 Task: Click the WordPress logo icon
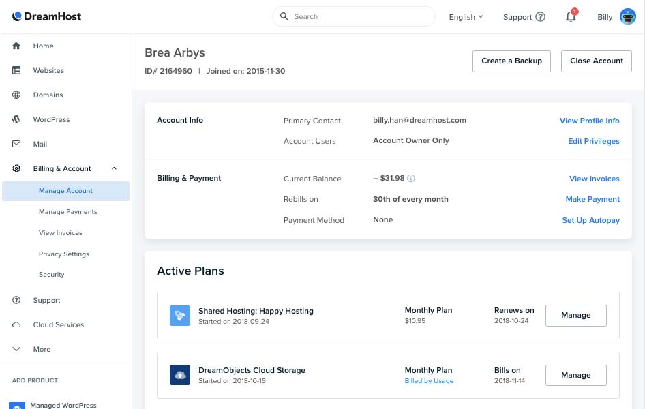[x=16, y=119]
